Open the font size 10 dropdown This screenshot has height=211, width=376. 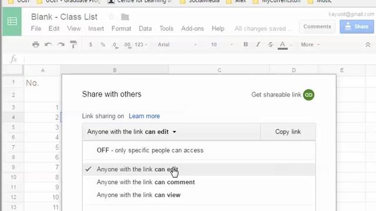tap(222, 45)
